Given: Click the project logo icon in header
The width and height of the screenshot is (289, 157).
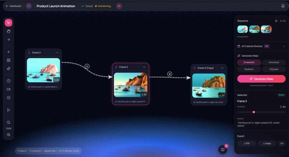Looking at the screenshot, I should (x=29, y=6).
